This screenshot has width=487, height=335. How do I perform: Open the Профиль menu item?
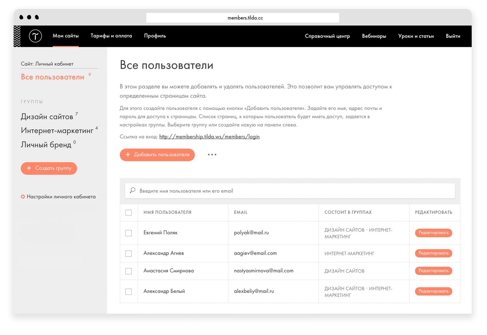pos(155,36)
